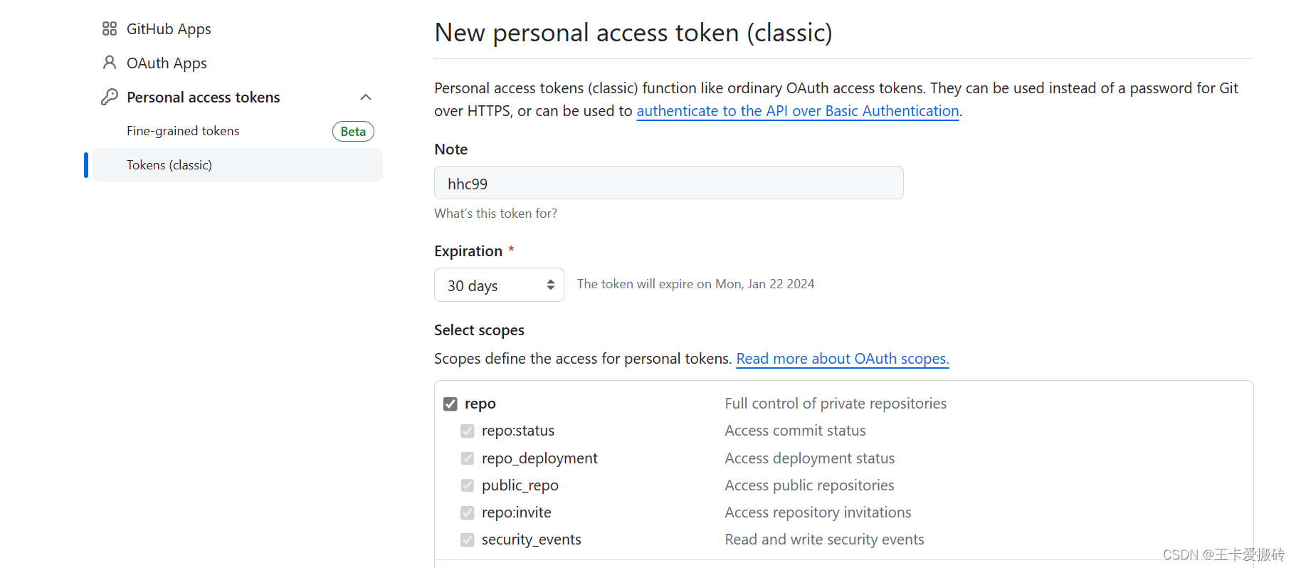1296x568 pixels.
Task: Click the Personal access tokens key icon
Action: tap(109, 97)
